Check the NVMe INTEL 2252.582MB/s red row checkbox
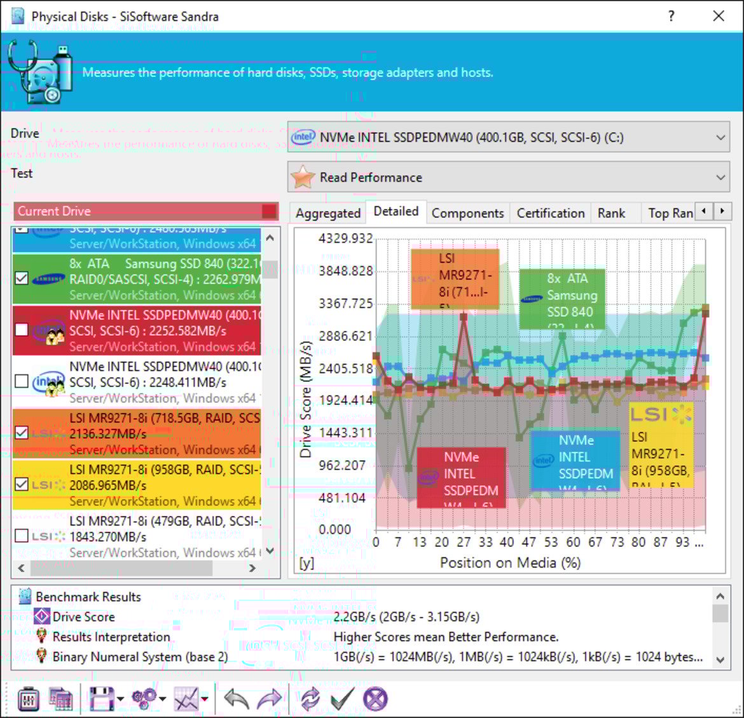Image resolution: width=744 pixels, height=718 pixels. click(22, 330)
